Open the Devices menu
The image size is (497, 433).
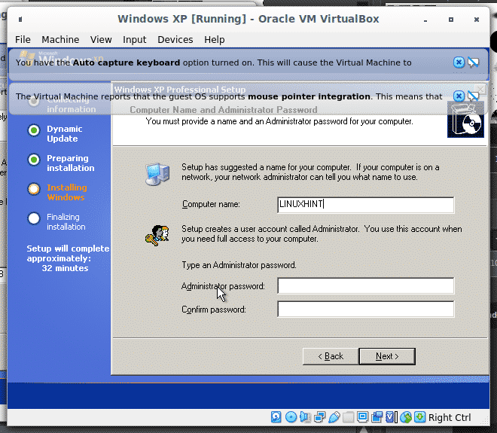pyautogui.click(x=175, y=40)
